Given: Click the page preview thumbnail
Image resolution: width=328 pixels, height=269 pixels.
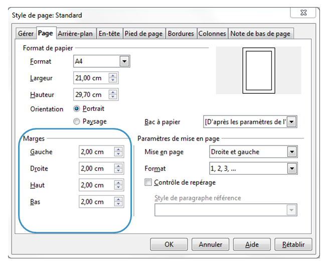Looking at the screenshot, I should click(x=259, y=70).
